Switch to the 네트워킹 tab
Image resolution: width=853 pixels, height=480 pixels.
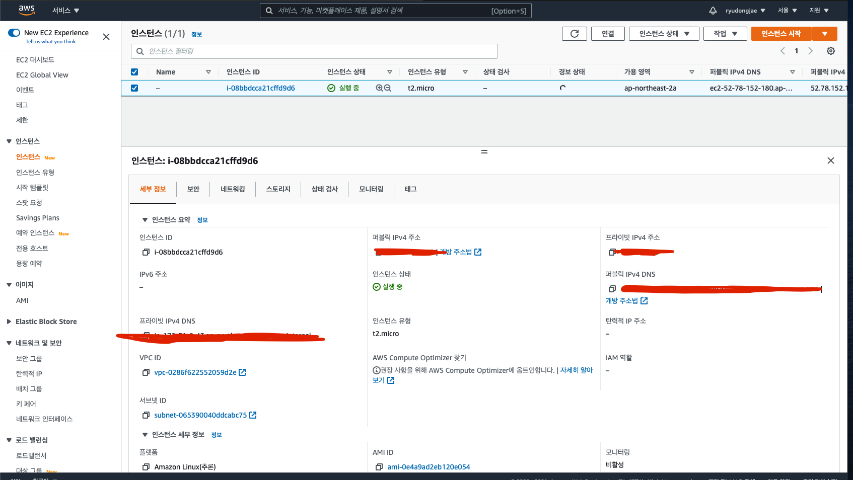(x=233, y=189)
